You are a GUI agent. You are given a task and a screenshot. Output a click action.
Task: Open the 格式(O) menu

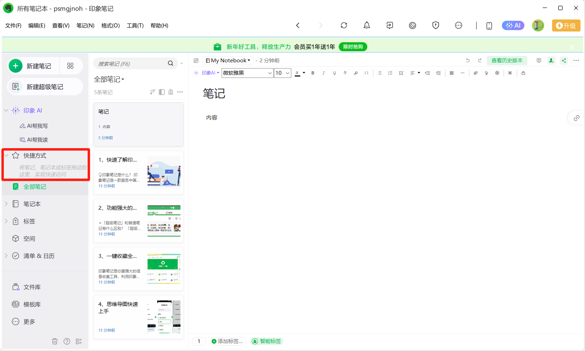point(110,26)
